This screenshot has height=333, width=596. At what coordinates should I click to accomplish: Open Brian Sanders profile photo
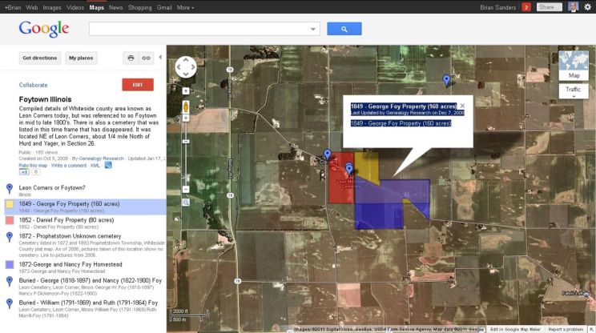(573, 7)
